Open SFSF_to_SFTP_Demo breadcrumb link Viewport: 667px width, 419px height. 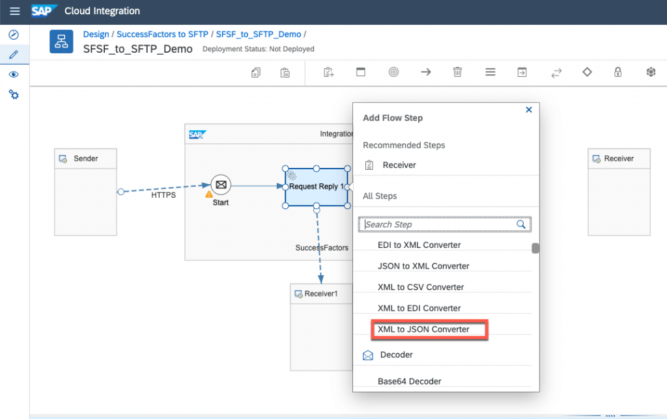pos(258,34)
